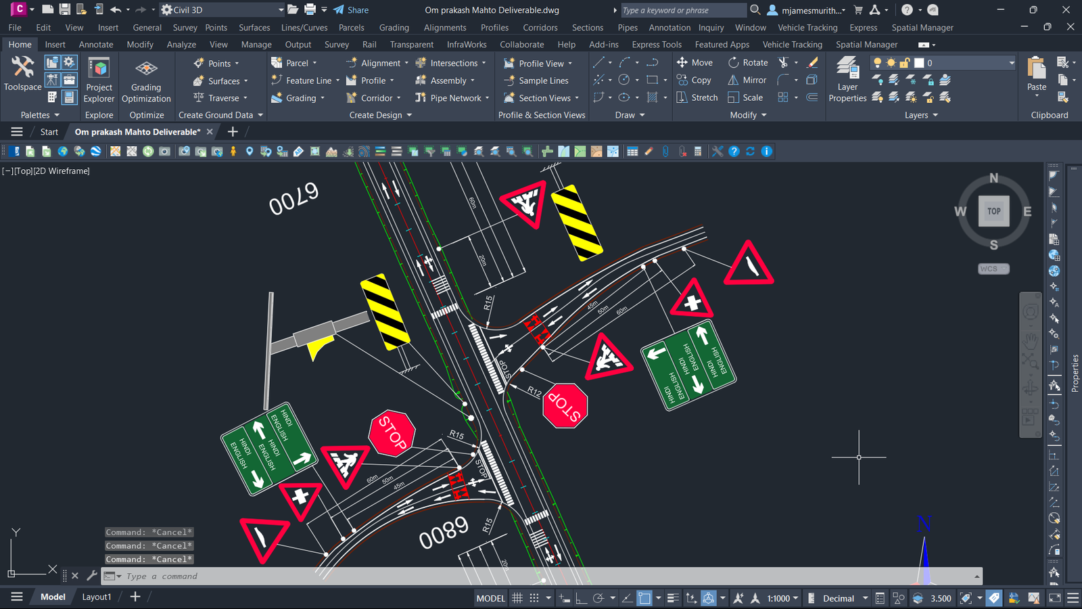Open Layer Properties manager
The image size is (1082, 609).
point(847,79)
